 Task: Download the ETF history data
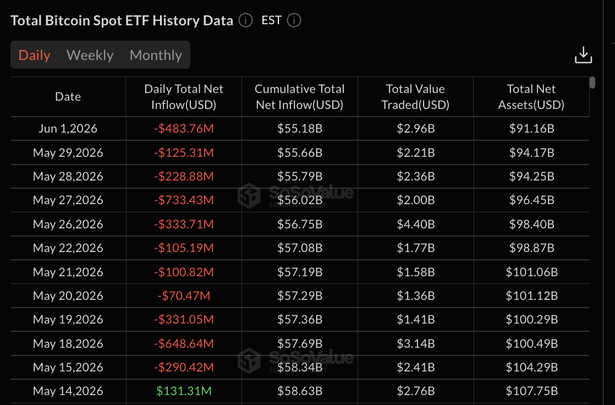click(x=583, y=55)
